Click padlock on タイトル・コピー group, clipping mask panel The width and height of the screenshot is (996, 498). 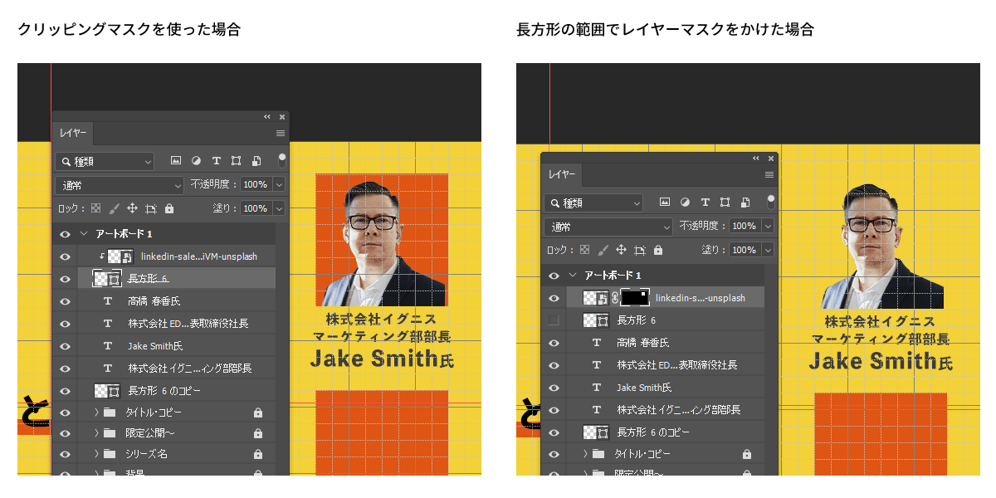coord(258,413)
